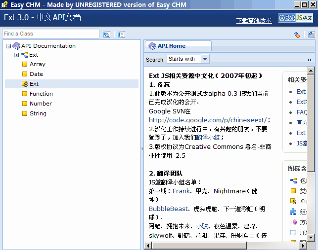The width and height of the screenshot is (318, 250).
Task: Click the Function class icon
Action: (x=25, y=94)
